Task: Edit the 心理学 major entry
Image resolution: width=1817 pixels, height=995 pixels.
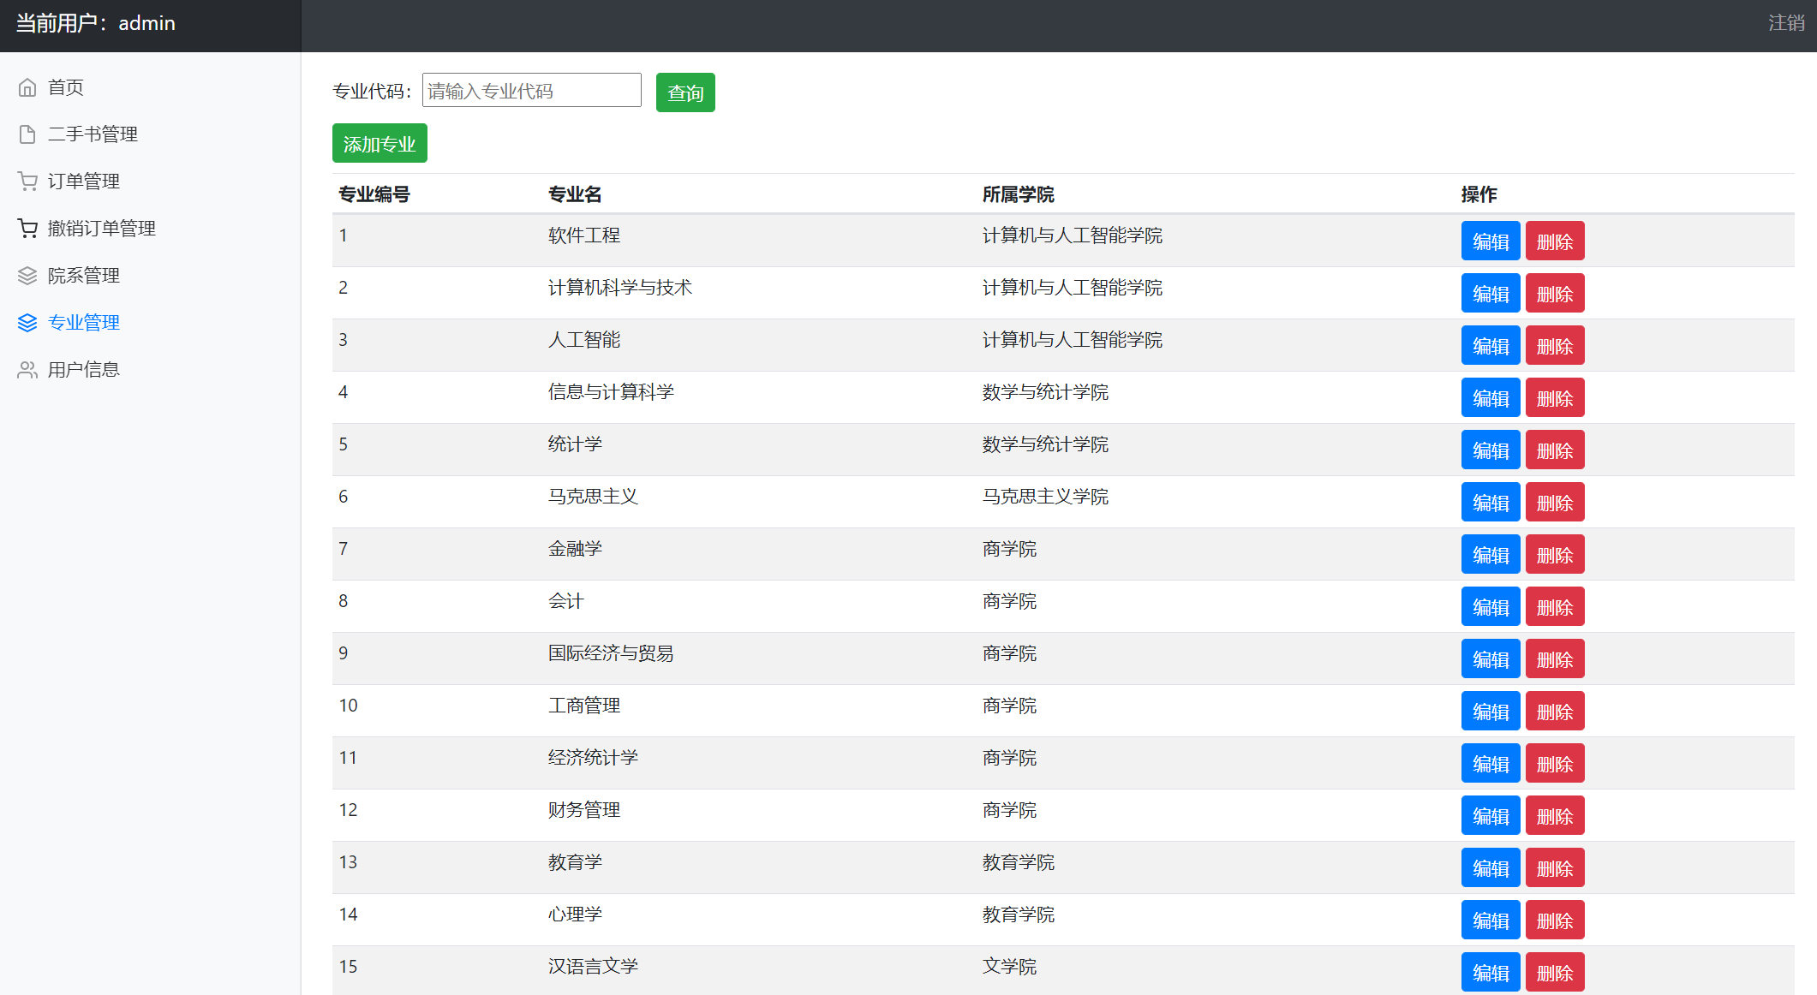Action: pos(1490,921)
